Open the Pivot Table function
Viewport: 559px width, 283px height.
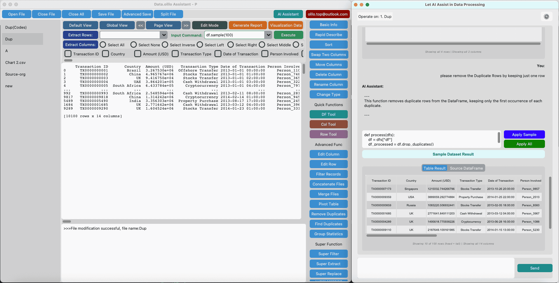point(328,204)
